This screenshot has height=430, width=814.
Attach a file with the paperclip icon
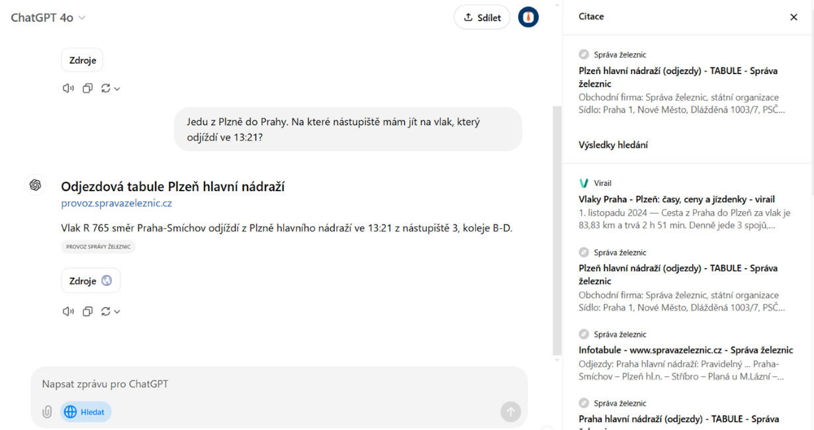click(x=47, y=411)
